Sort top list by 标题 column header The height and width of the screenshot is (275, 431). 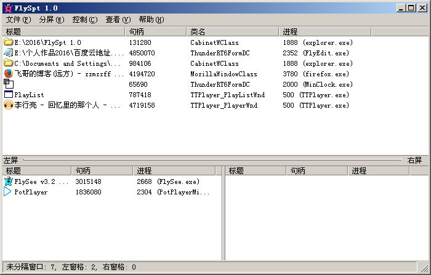click(64, 31)
